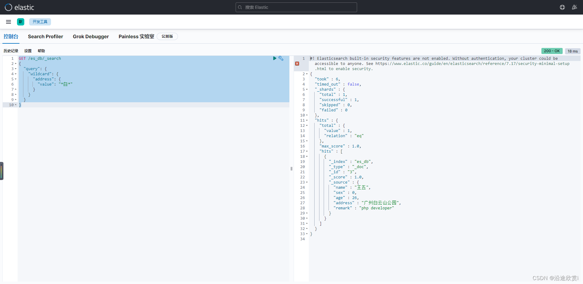Click the "_type" : "_doc" line
The height and width of the screenshot is (284, 583).
click(348, 167)
